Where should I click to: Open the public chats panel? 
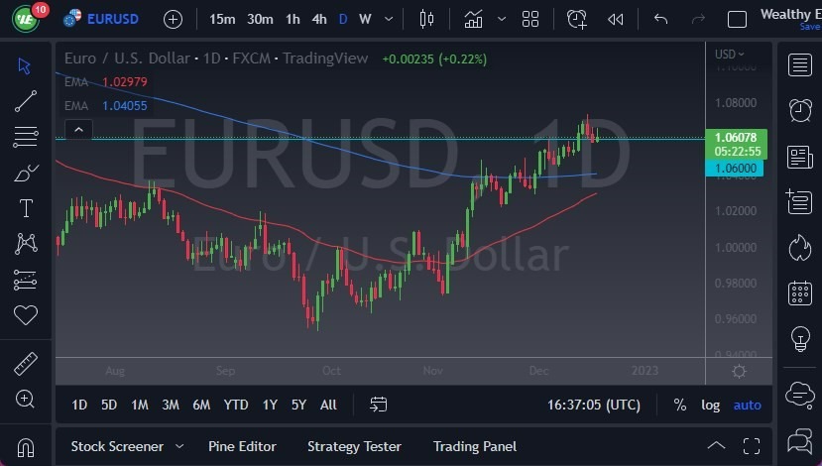point(799,396)
